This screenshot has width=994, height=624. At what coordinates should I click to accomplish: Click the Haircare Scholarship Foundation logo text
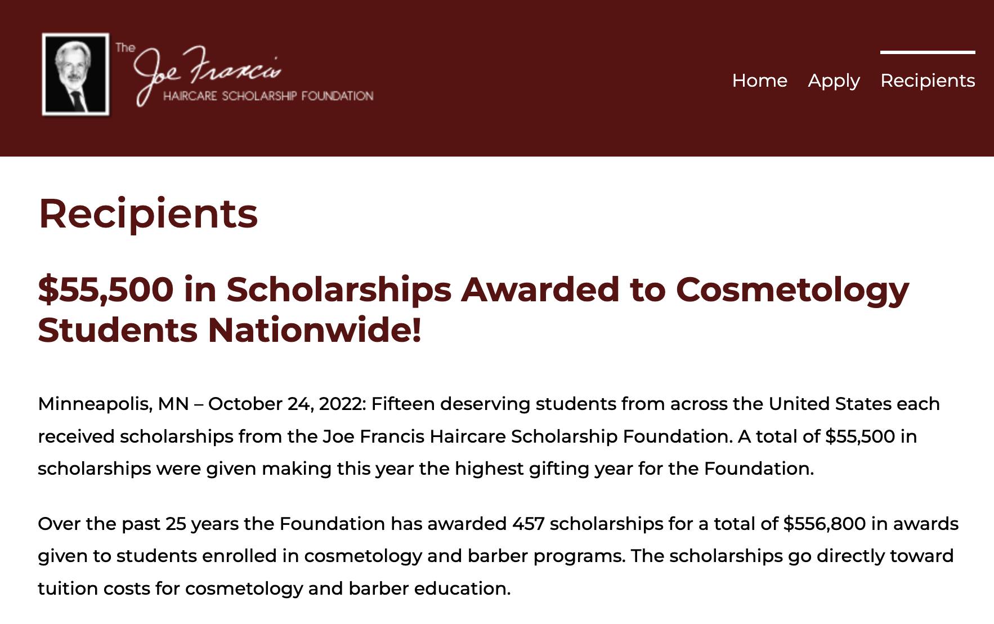pyautogui.click(x=268, y=96)
